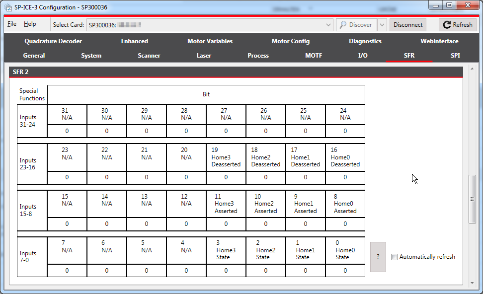This screenshot has width=483, height=294.
Task: Open the Select Card dropdown
Action: pyautogui.click(x=328, y=24)
